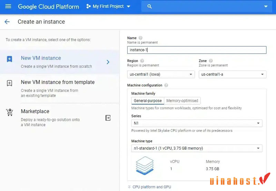Open the us-central1-a zone dropdown
Viewport: 276px width, 191px height.
[232, 74]
